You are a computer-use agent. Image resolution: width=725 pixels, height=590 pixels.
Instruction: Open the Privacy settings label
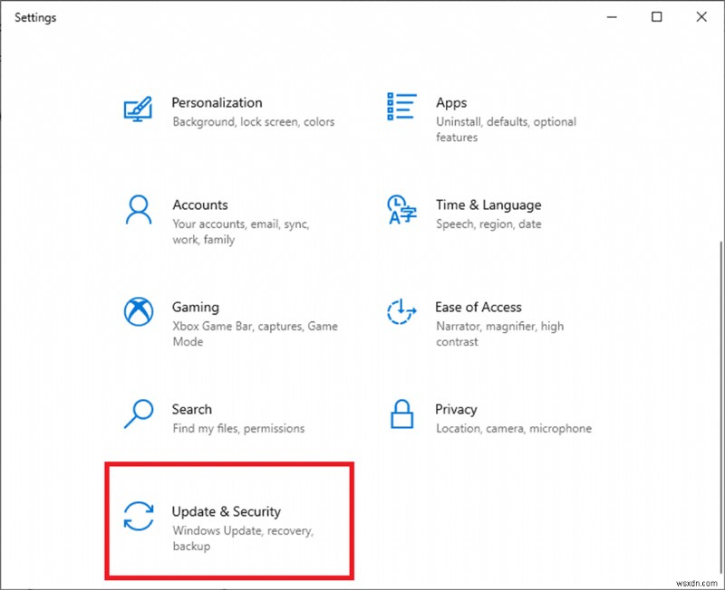pyautogui.click(x=456, y=410)
